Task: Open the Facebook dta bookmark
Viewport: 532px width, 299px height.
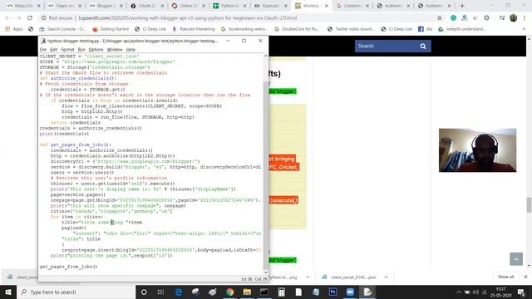Action: click(425, 29)
